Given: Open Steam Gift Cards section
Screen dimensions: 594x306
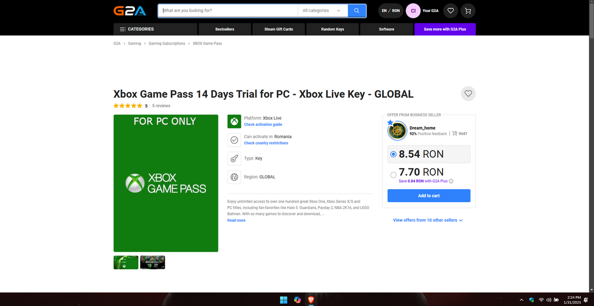Looking at the screenshot, I should pyautogui.click(x=278, y=29).
